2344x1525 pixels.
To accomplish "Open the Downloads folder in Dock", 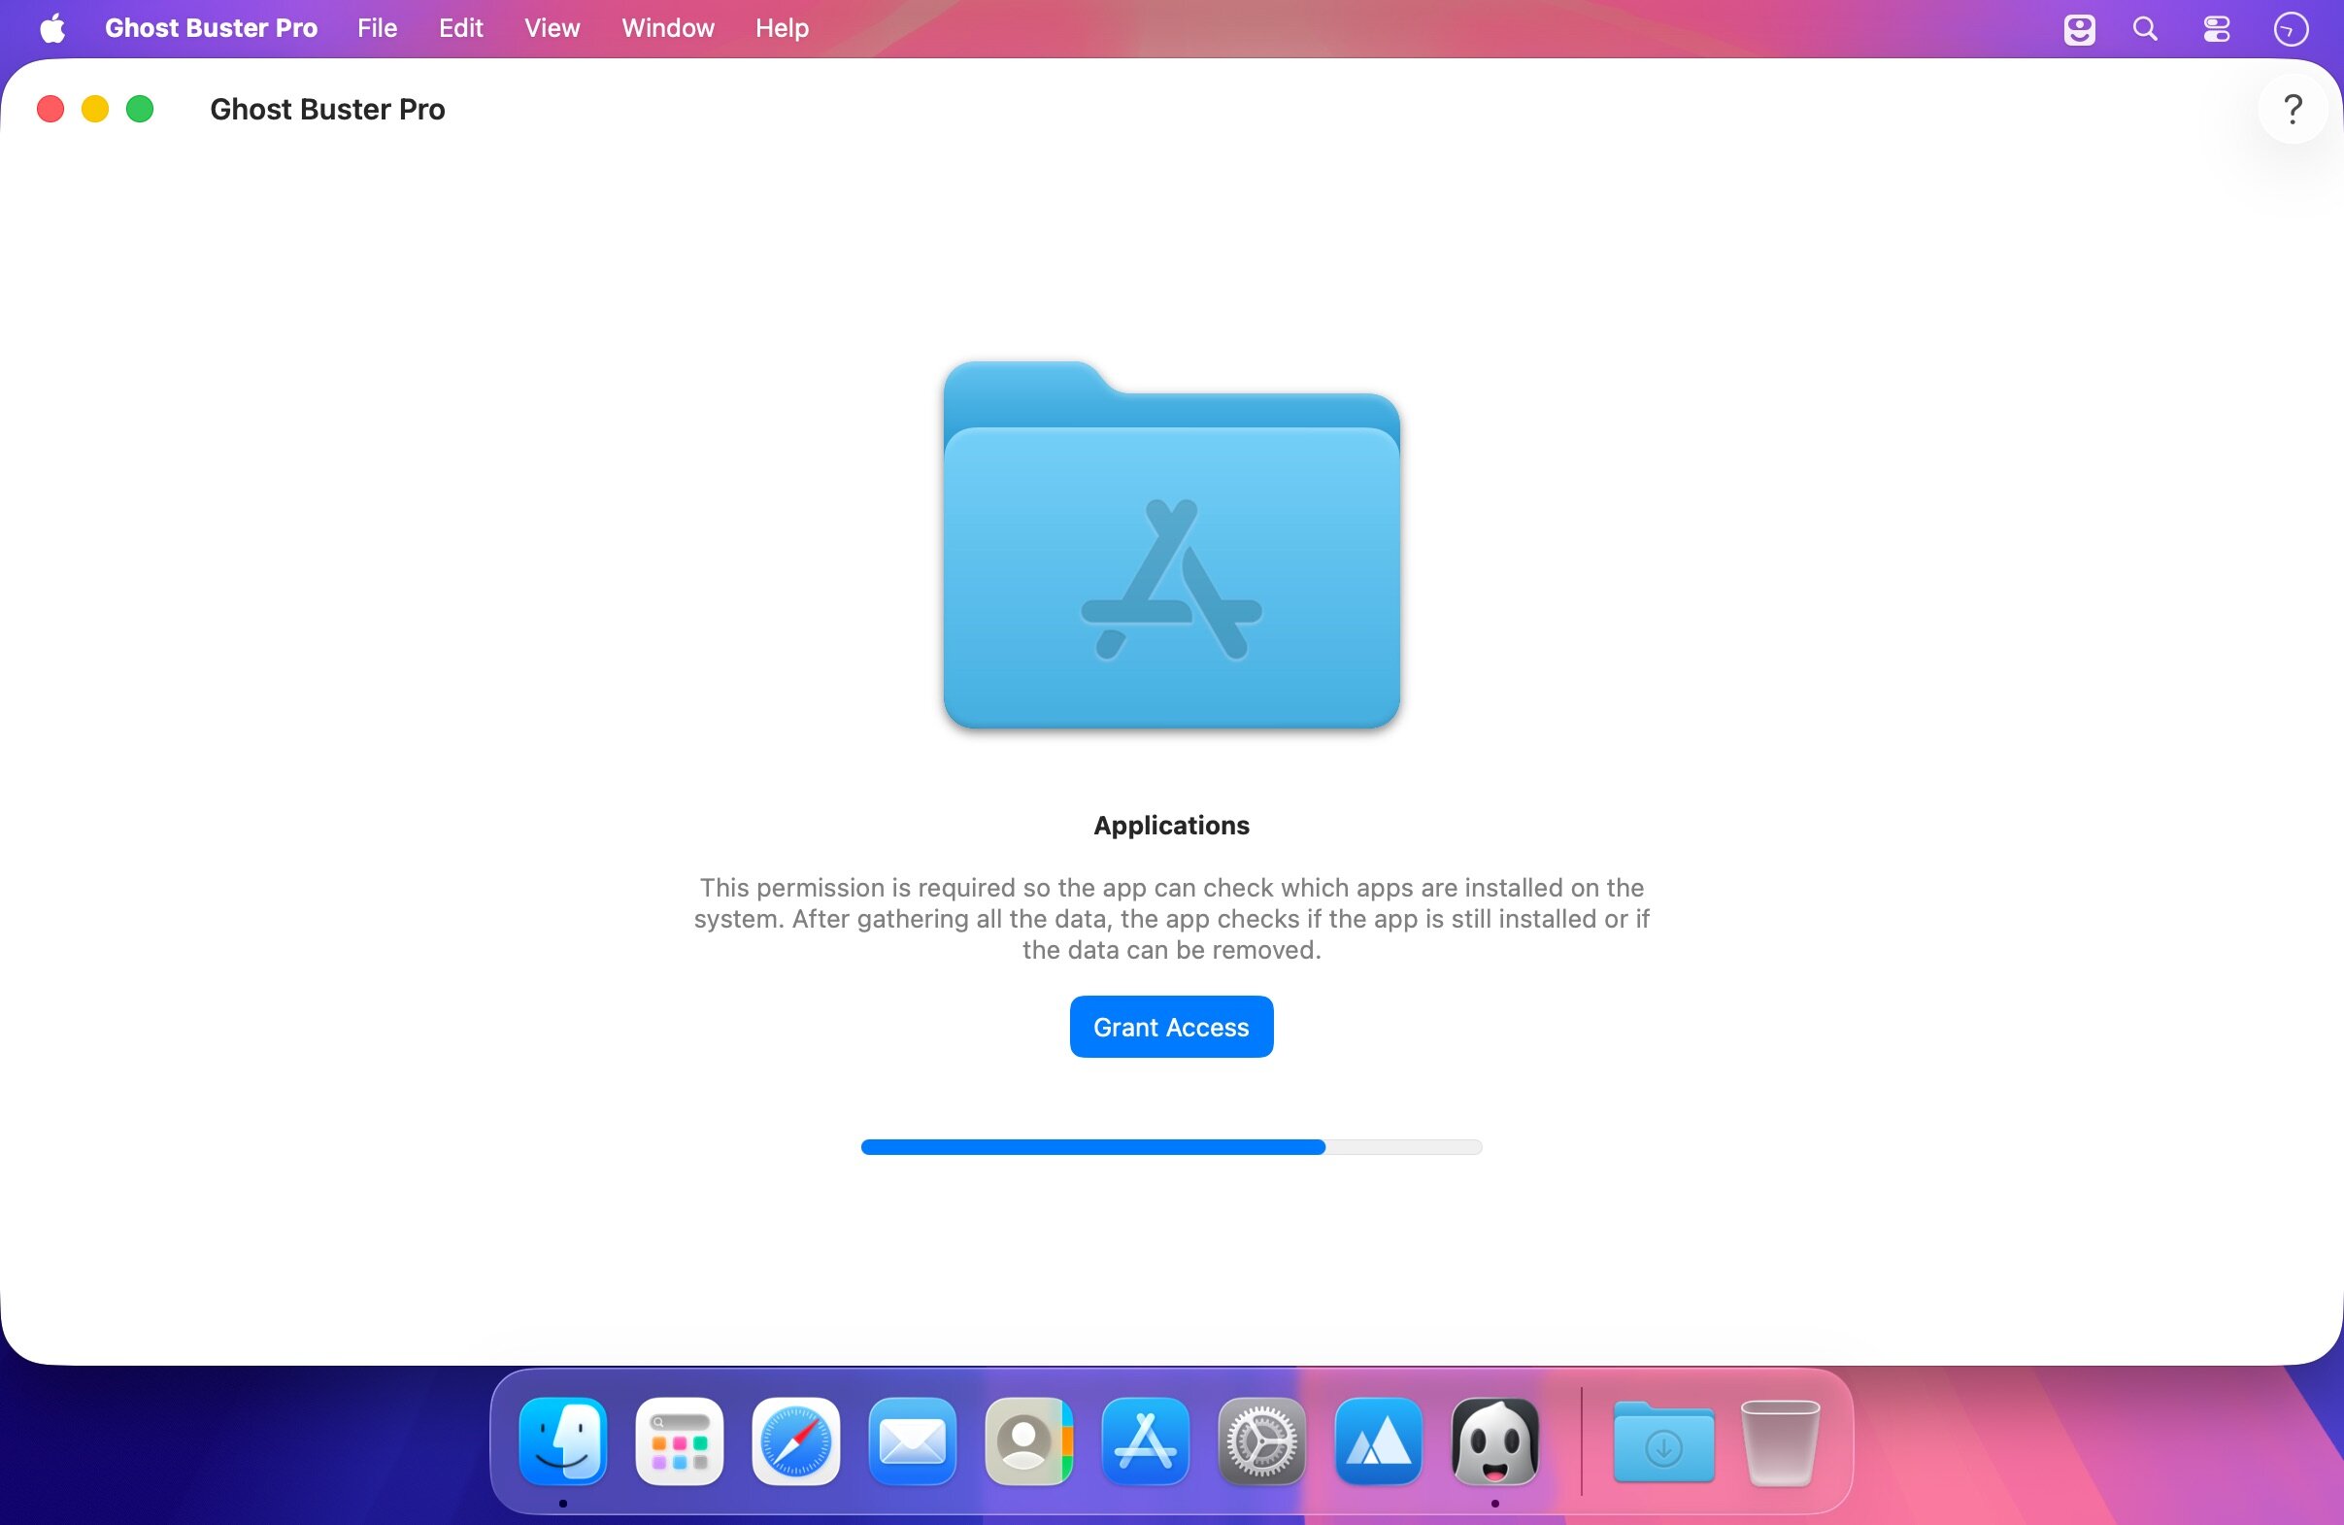I will pos(1663,1442).
